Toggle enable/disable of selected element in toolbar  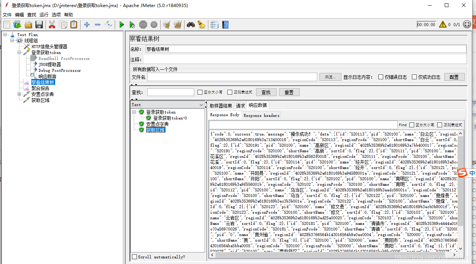point(108,25)
